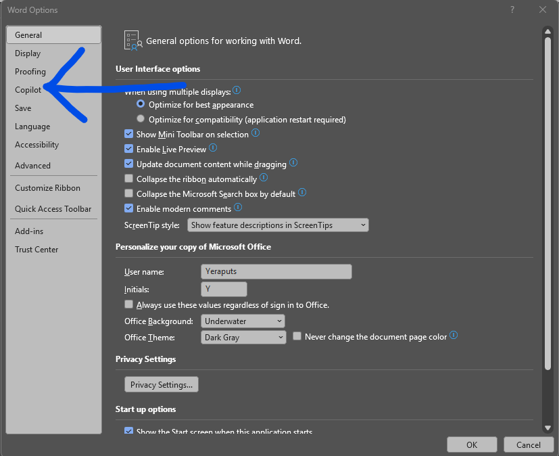
Task: Open the ScreenTip style dropdown
Action: [278, 225]
